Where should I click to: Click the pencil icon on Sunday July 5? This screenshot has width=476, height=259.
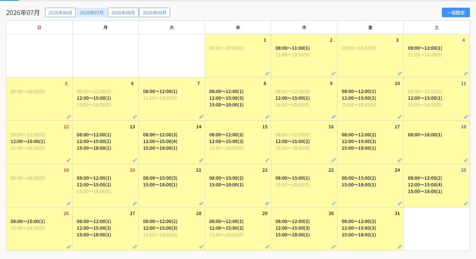tap(69, 117)
